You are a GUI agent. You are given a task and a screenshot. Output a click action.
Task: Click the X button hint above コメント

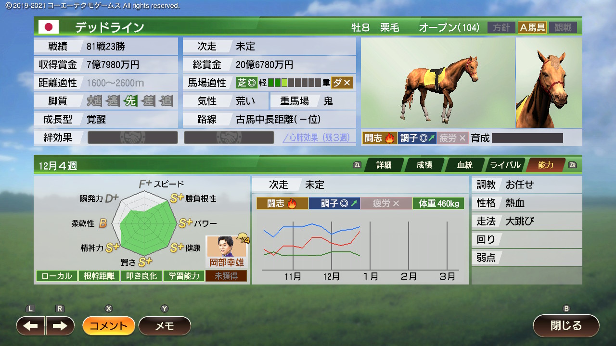click(x=109, y=309)
